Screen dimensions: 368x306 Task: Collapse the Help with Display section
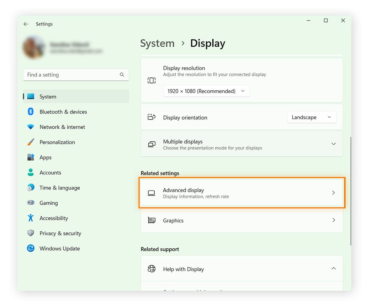click(x=333, y=268)
